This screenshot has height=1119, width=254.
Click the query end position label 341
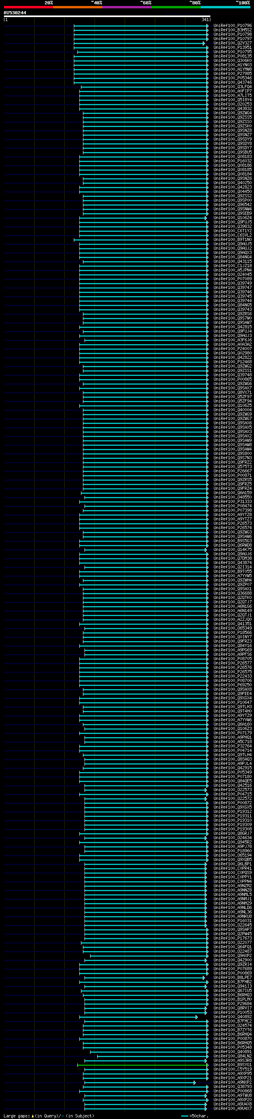[205, 19]
